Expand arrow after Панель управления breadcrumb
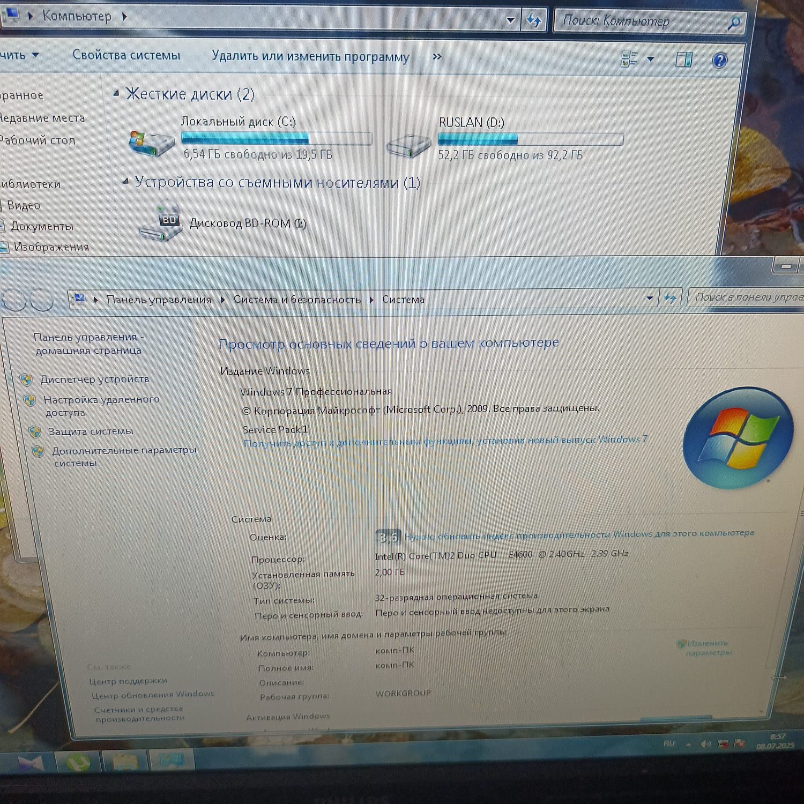 tap(222, 300)
